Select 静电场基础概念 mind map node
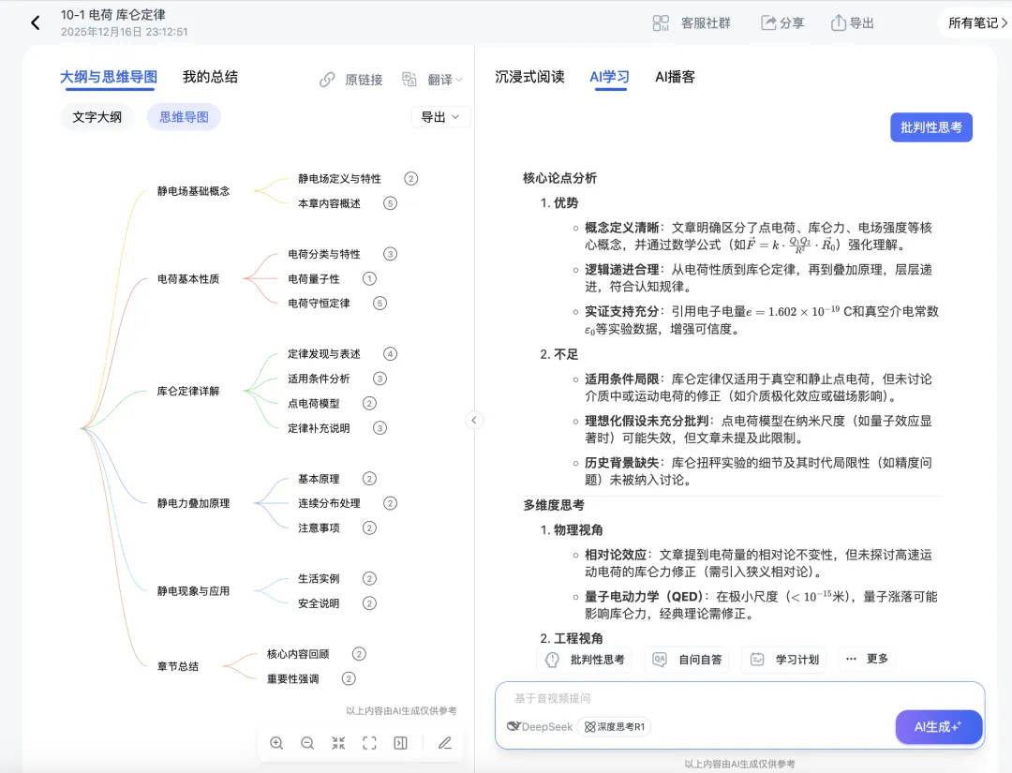This screenshot has height=773, width=1012. 194,191
